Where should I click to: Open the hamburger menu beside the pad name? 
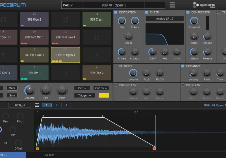tap(172, 5)
